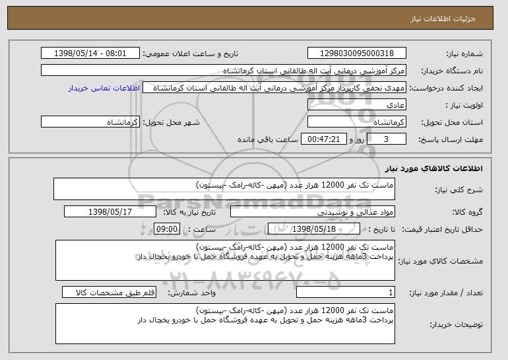Click the واحد شمارش label
Viewport: 508px width, 360px height.
pos(191,293)
